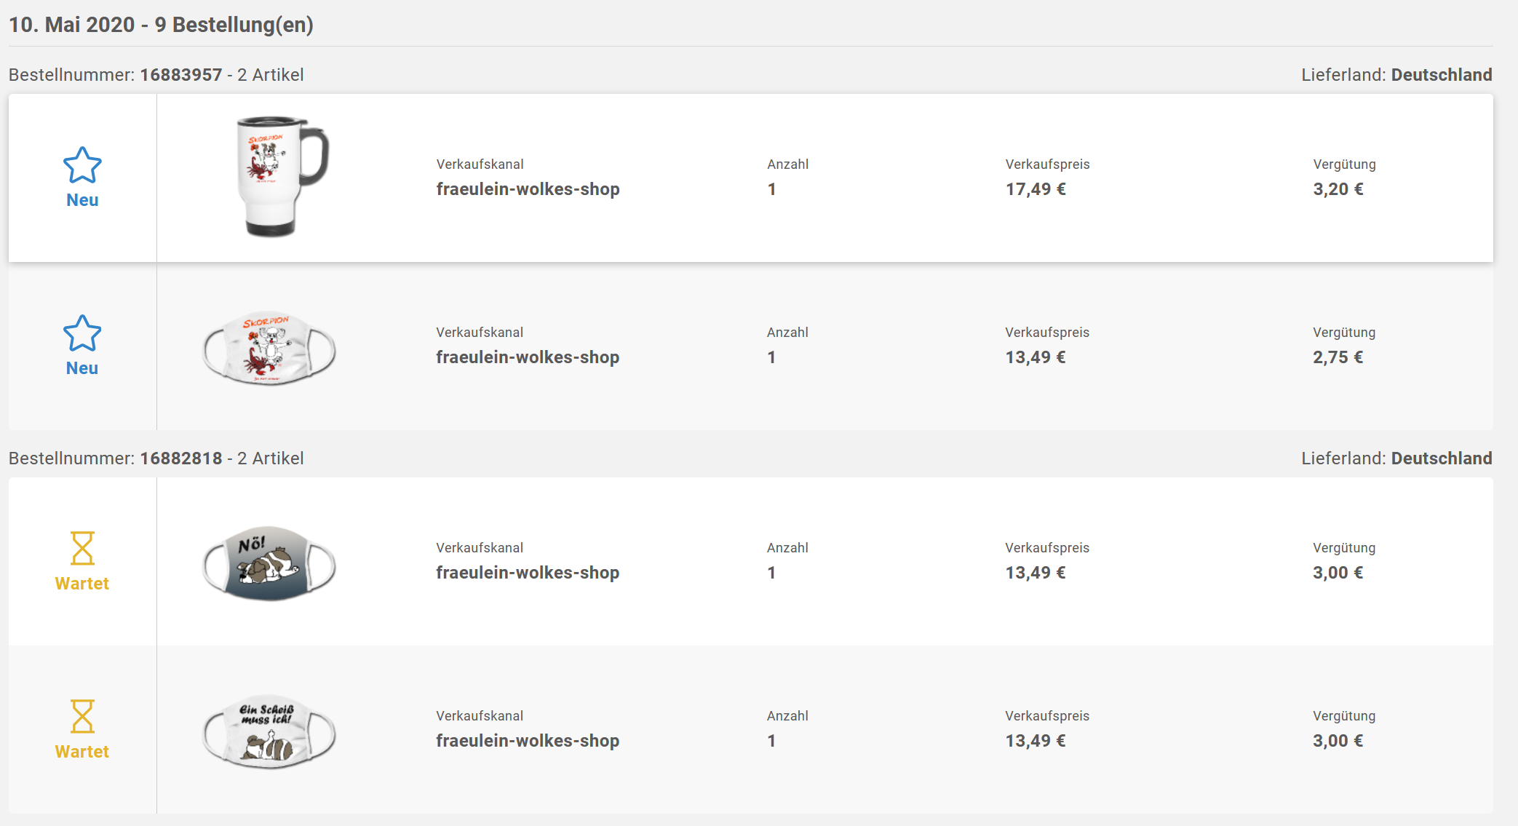Click the Wartet label for Nö! mask
Viewport: 1518px width, 826px height.
pyautogui.click(x=82, y=584)
